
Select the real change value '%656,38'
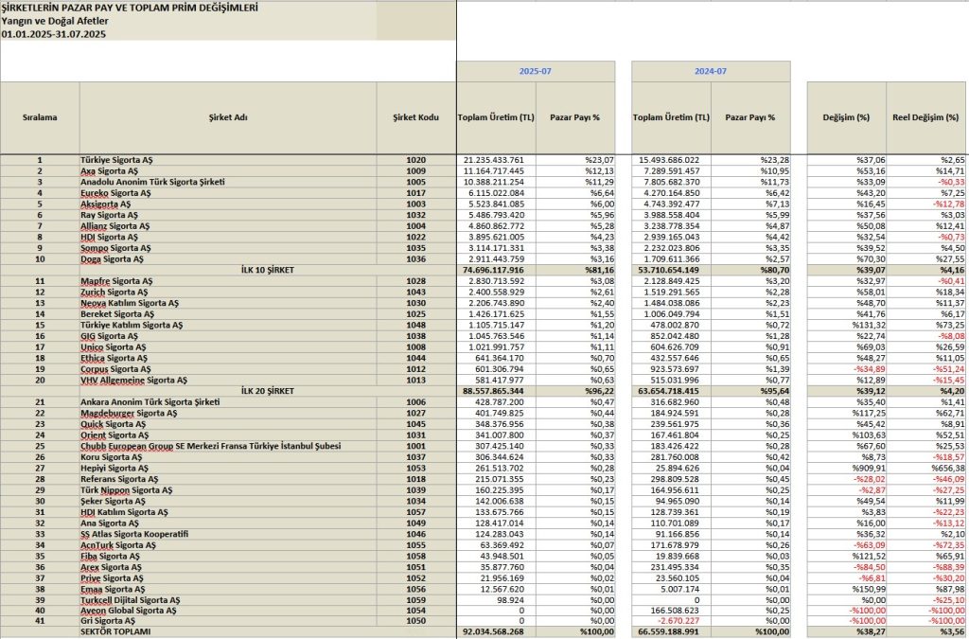925,469
